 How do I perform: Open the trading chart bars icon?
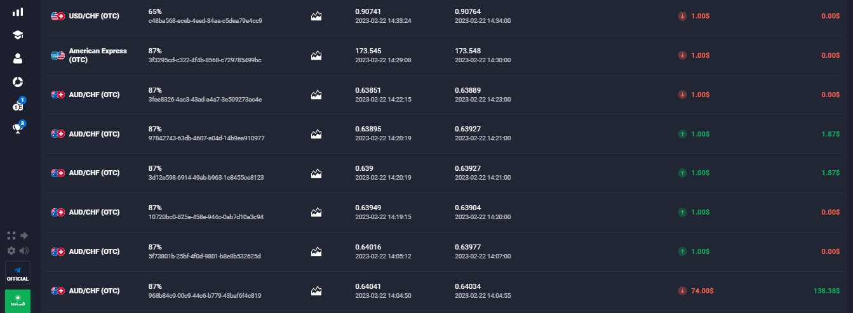coord(18,11)
